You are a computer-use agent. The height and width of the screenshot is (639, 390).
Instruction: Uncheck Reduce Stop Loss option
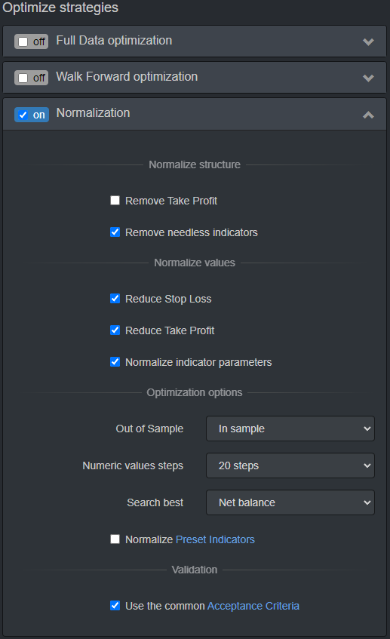pyautogui.click(x=115, y=298)
